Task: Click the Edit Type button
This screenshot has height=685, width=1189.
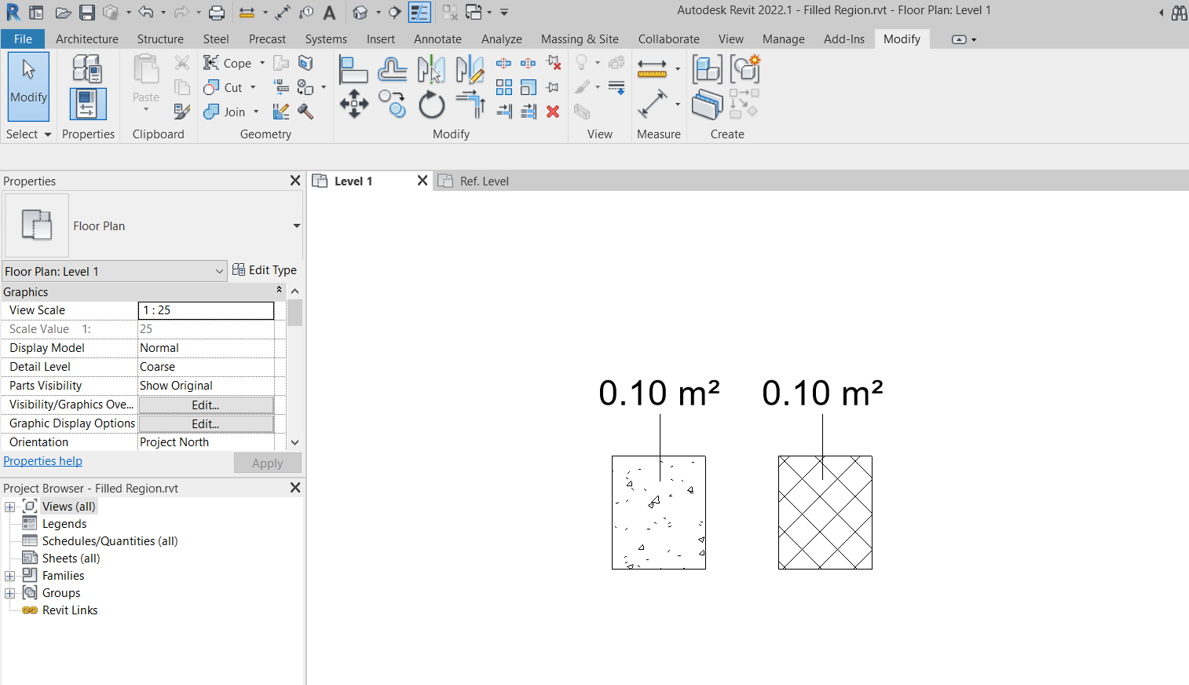Action: point(265,269)
